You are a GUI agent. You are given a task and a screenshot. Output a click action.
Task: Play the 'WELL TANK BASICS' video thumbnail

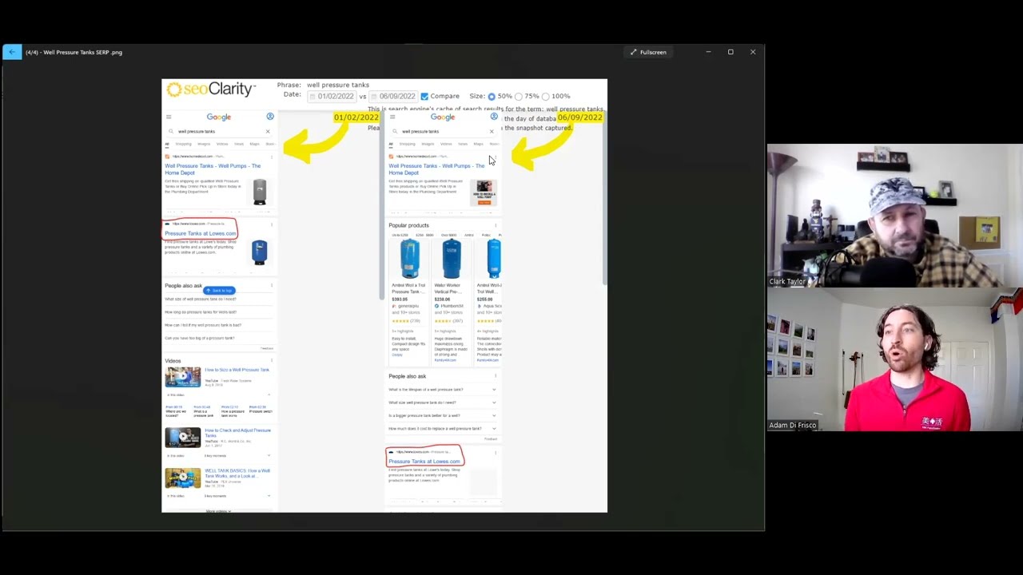click(x=183, y=478)
